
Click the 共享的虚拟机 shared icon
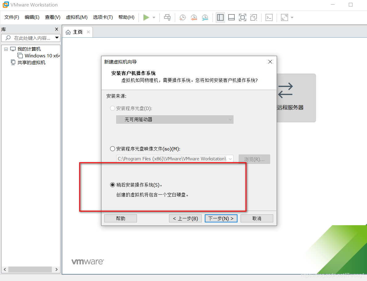tap(13, 62)
